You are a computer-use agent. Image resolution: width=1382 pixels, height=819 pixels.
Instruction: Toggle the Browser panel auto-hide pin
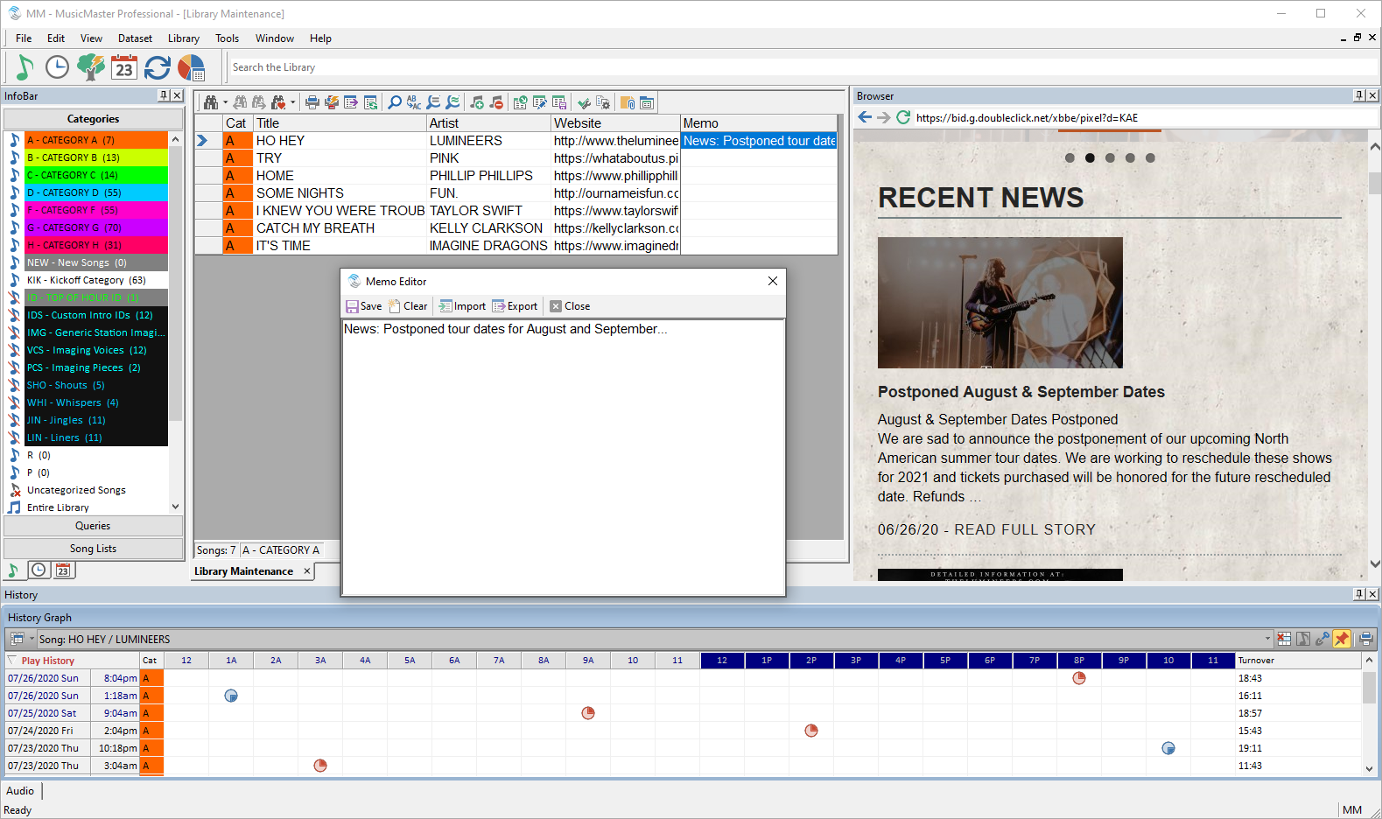(x=1358, y=95)
